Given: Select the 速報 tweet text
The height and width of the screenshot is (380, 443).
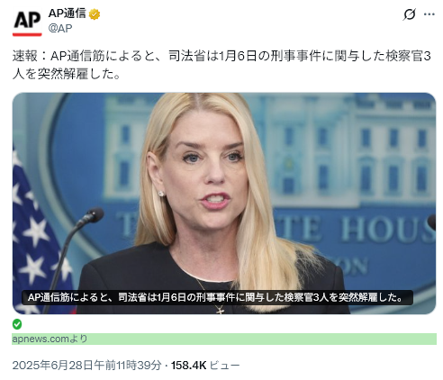Looking at the screenshot, I should click(x=221, y=65).
